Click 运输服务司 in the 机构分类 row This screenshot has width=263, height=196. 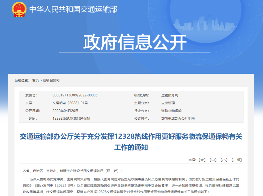coord(170,95)
